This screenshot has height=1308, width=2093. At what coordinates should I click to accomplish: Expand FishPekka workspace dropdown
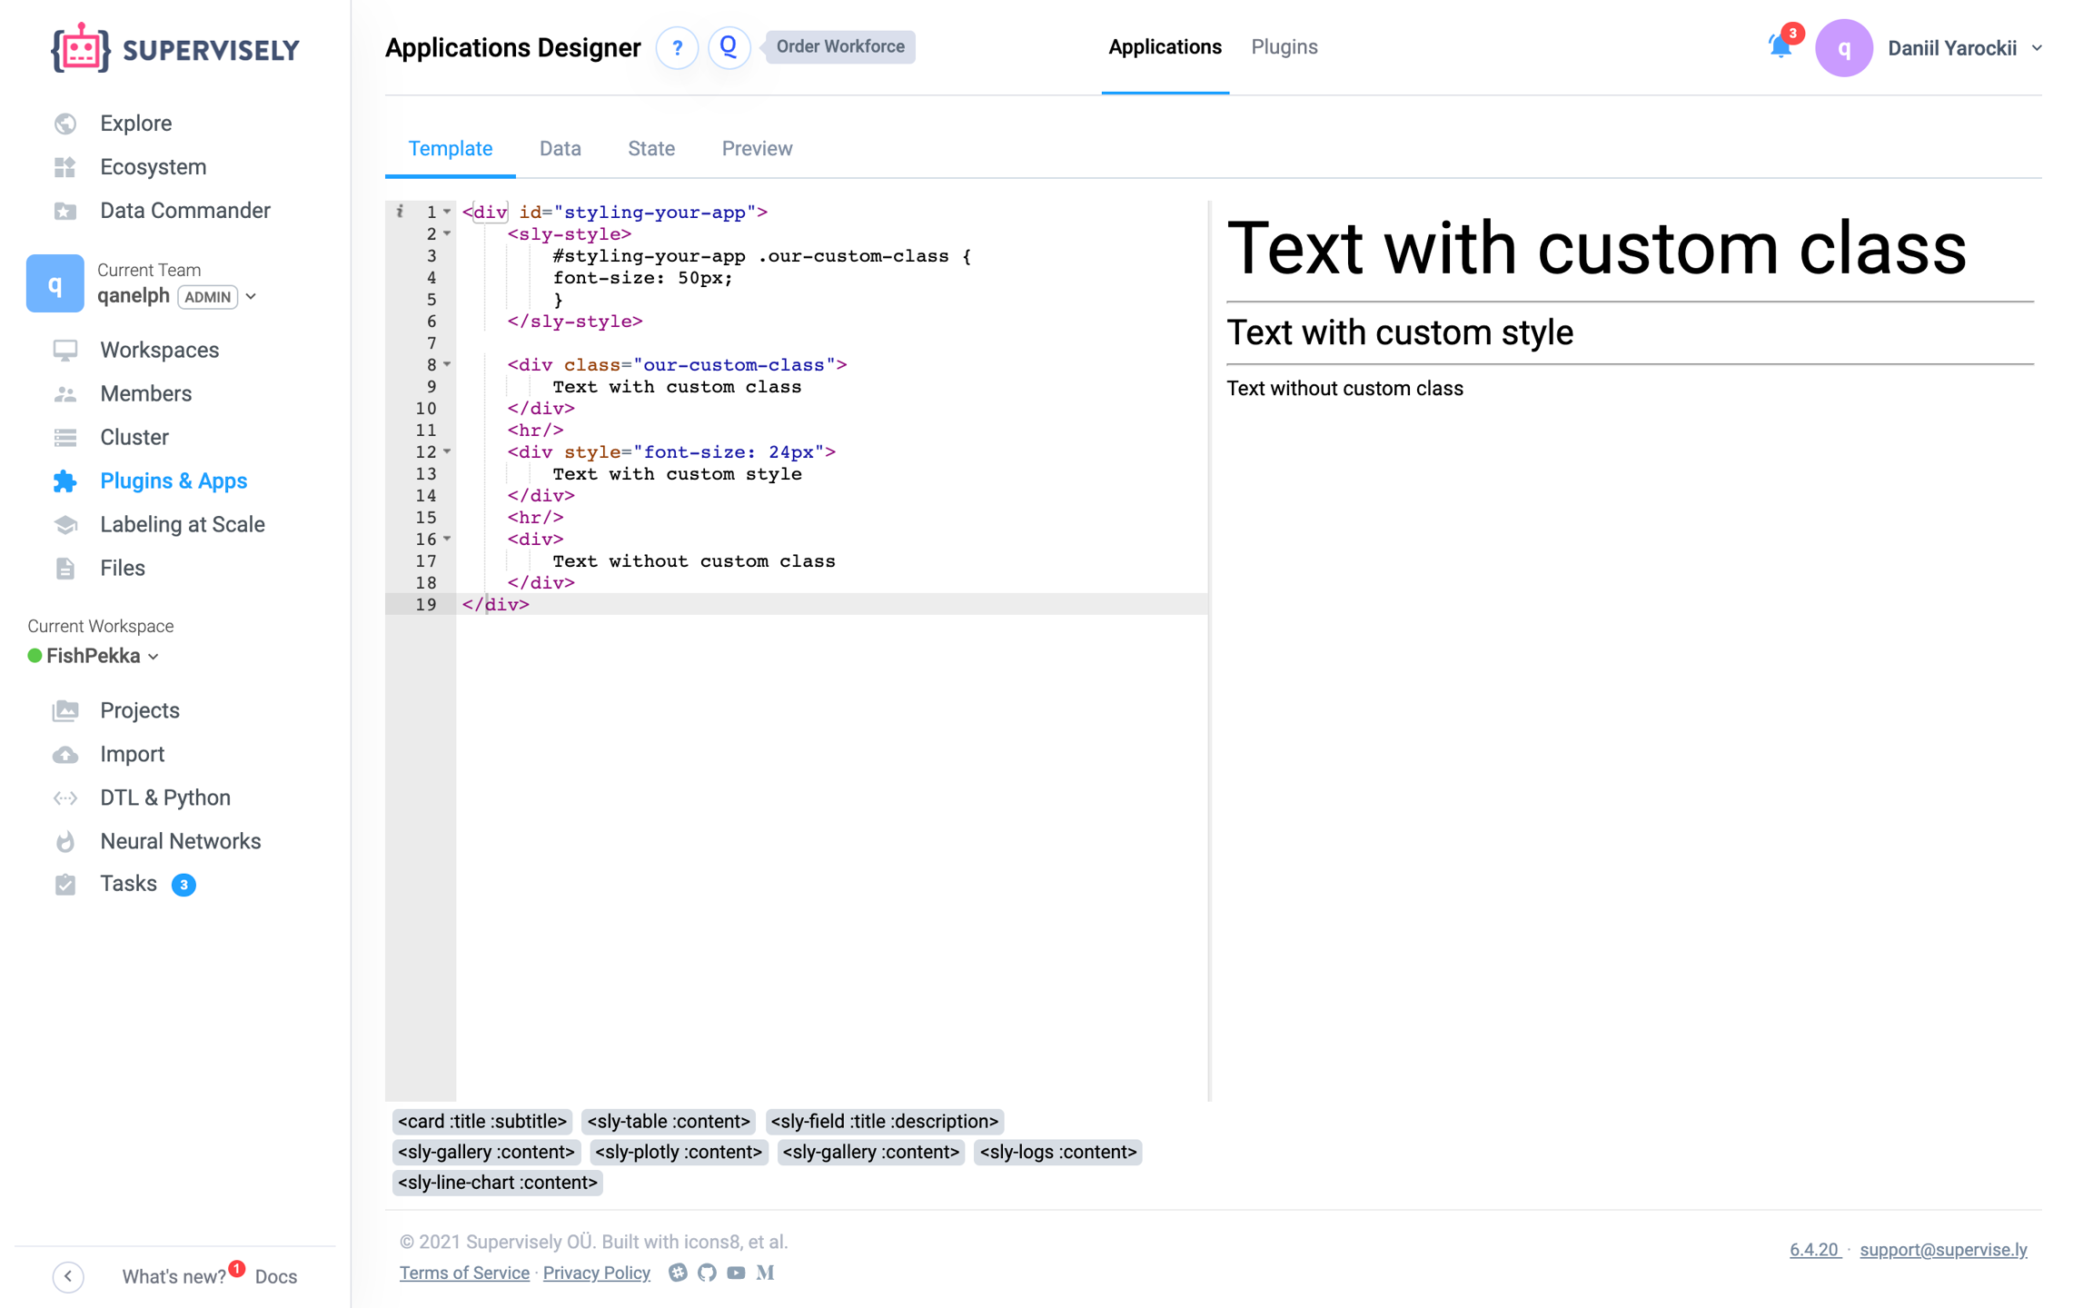tap(154, 657)
